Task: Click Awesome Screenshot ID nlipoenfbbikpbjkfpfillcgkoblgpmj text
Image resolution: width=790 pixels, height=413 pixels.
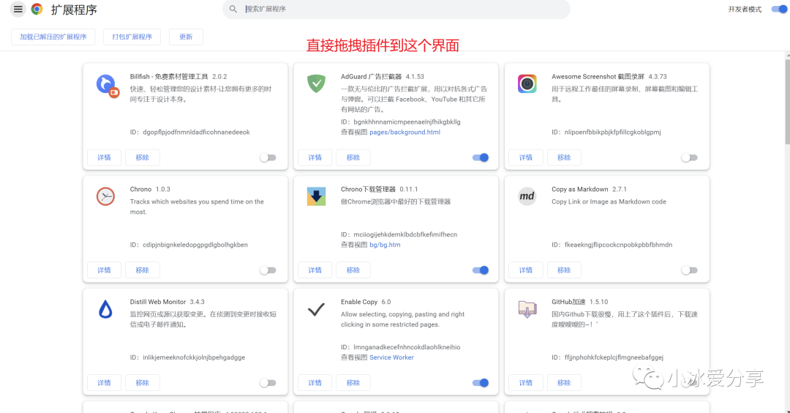Action: tap(613, 132)
